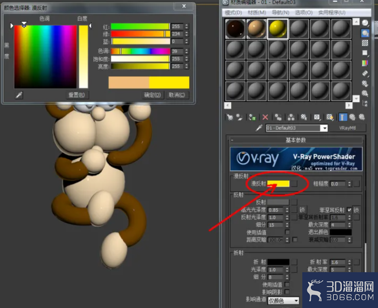The height and width of the screenshot is (308, 378).
Task: Click eyedropper in color selector dialog
Action: 19,95
